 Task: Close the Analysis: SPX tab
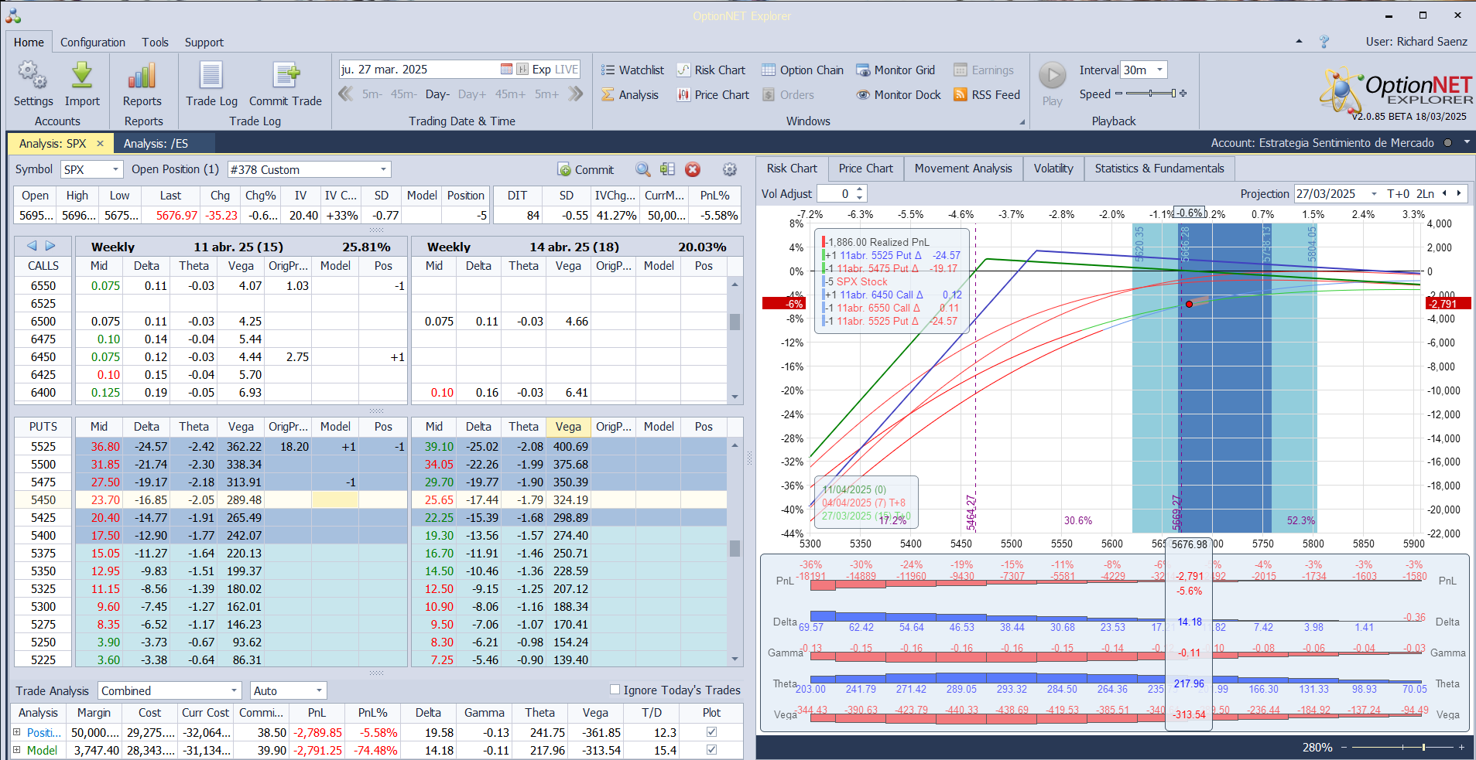[x=100, y=144]
